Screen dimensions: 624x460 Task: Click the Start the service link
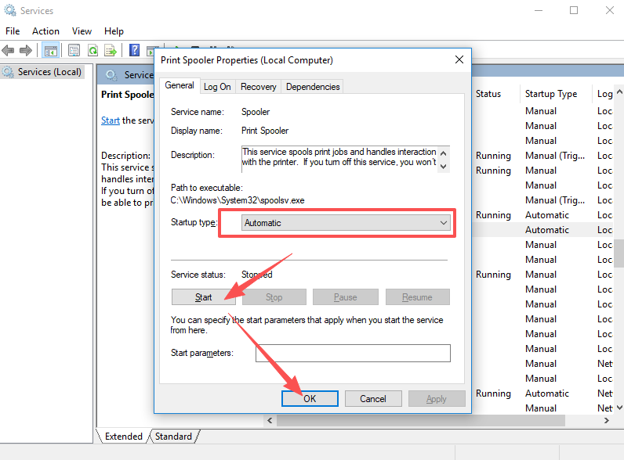click(111, 120)
